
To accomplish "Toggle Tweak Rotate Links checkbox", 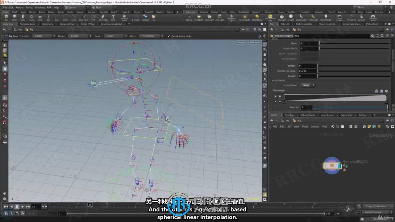I will click(x=169, y=36).
